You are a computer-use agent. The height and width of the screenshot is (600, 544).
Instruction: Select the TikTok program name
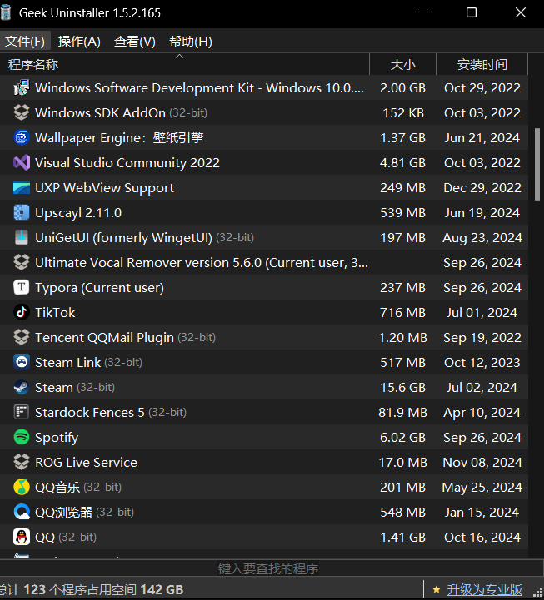coord(55,312)
